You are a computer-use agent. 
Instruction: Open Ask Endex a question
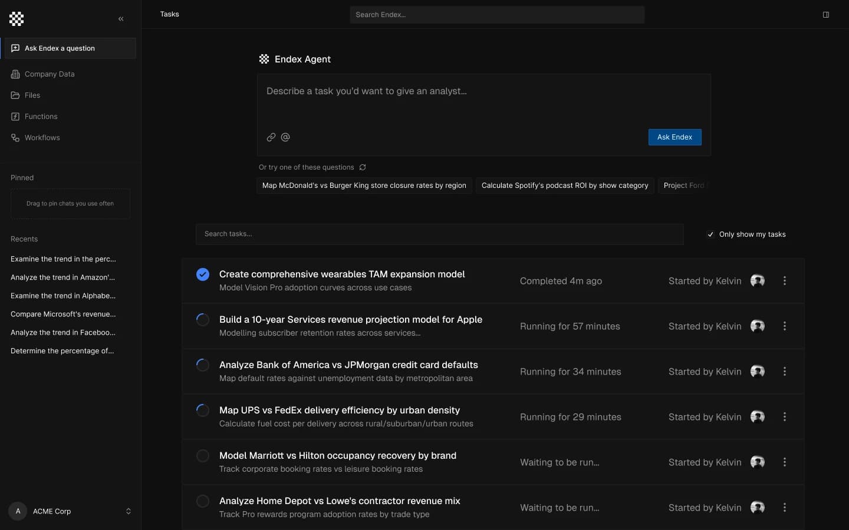coord(70,48)
